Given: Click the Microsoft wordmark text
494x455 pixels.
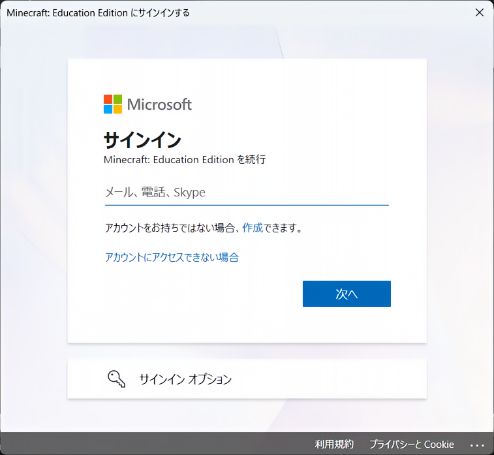Looking at the screenshot, I should point(159,104).
